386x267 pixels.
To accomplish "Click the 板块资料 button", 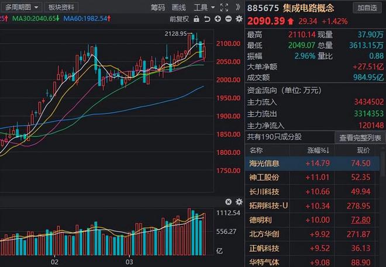I will [61, 8].
